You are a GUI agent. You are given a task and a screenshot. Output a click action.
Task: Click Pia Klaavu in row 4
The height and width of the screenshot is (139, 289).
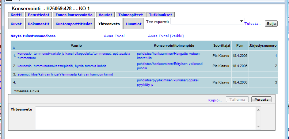pyautogui.click(x=221, y=82)
